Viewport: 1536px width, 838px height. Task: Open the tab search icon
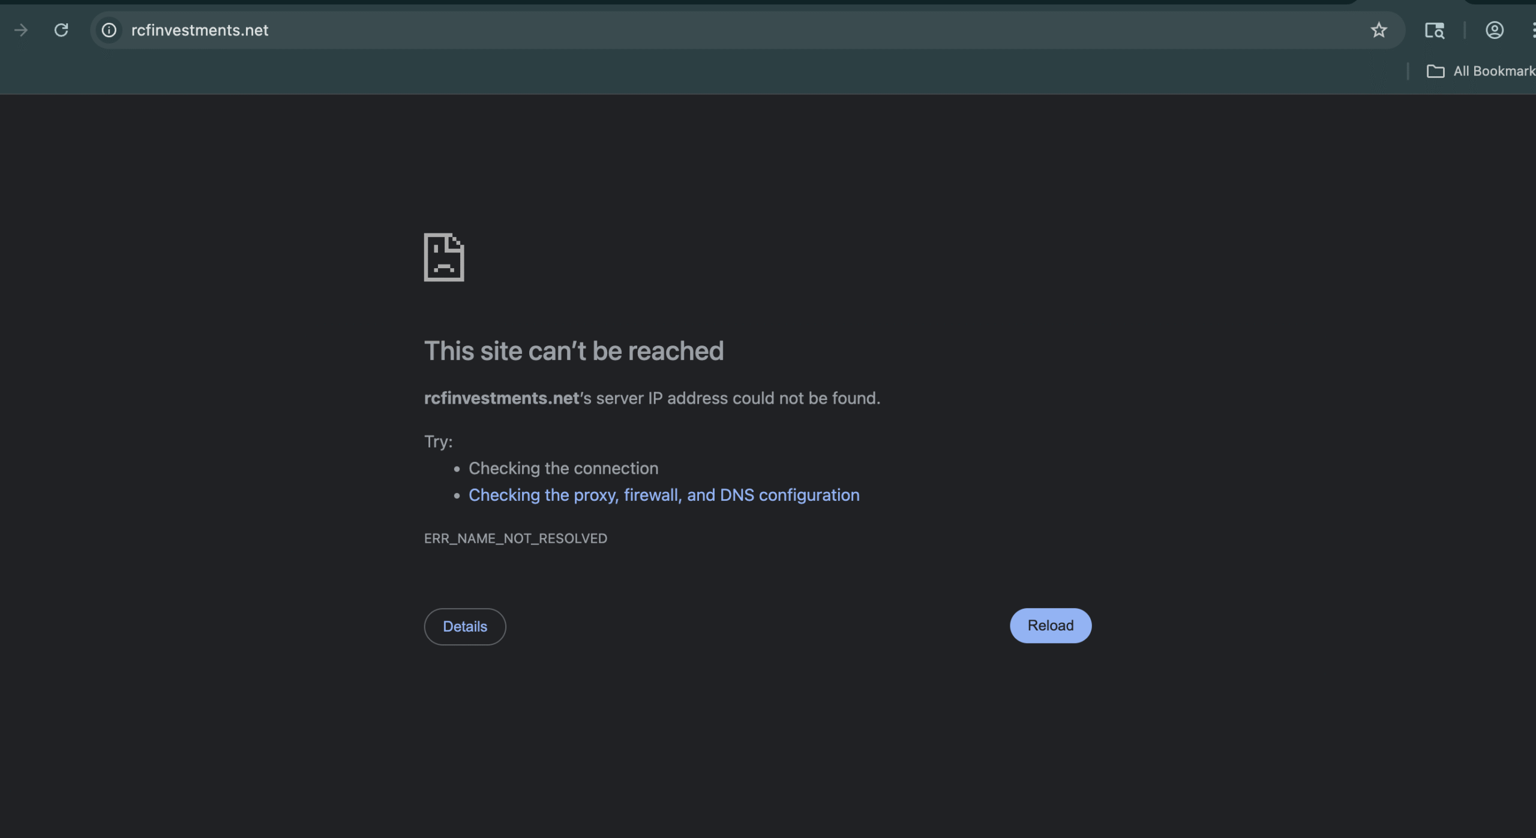[1434, 30]
